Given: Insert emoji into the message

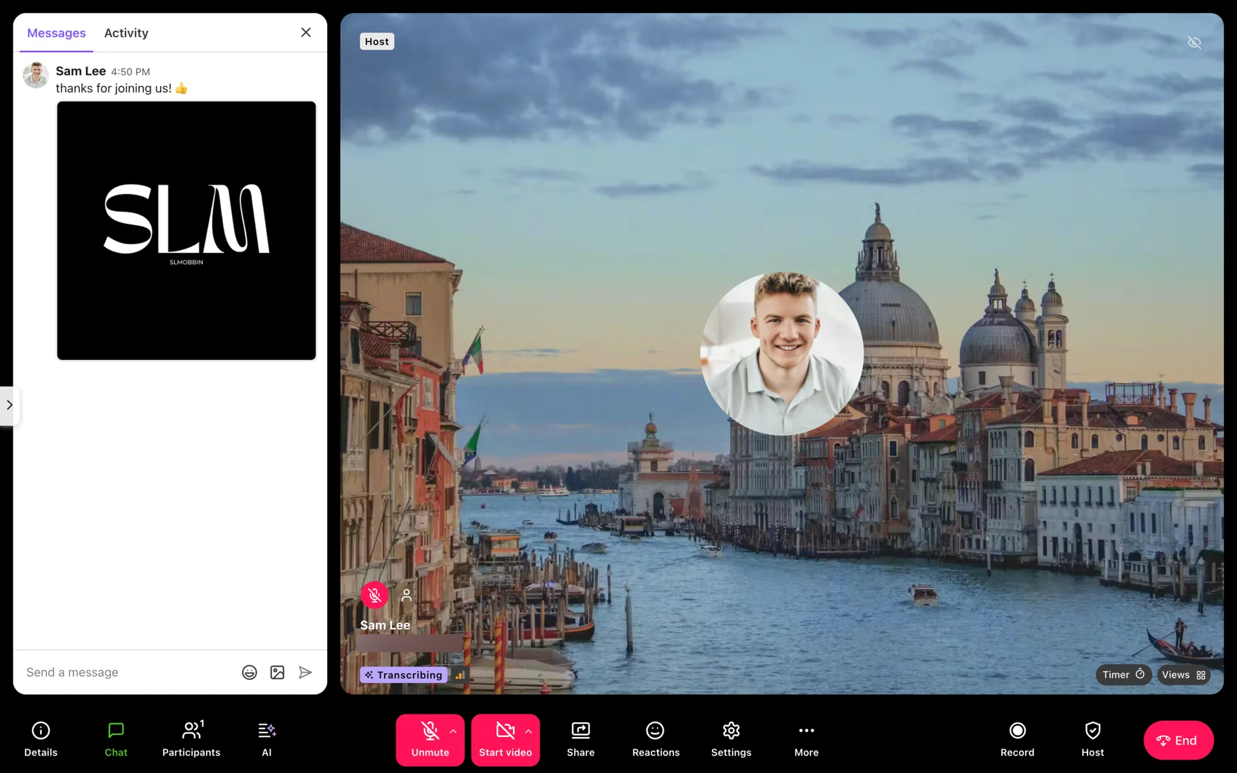Looking at the screenshot, I should click(x=249, y=673).
